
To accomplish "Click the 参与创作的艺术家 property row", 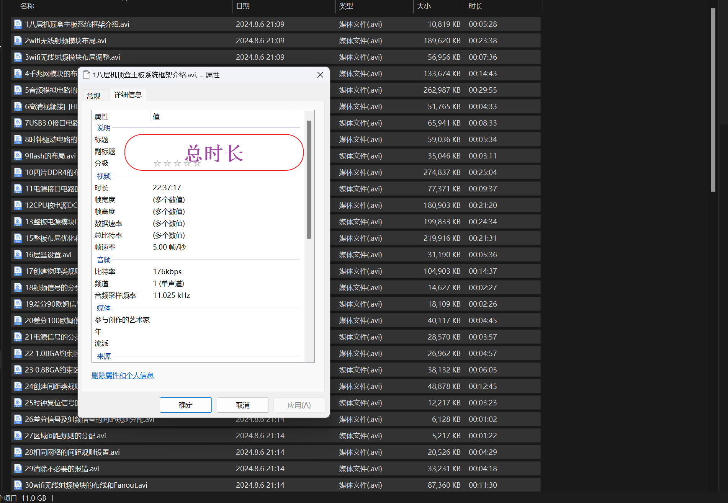I will 197,320.
